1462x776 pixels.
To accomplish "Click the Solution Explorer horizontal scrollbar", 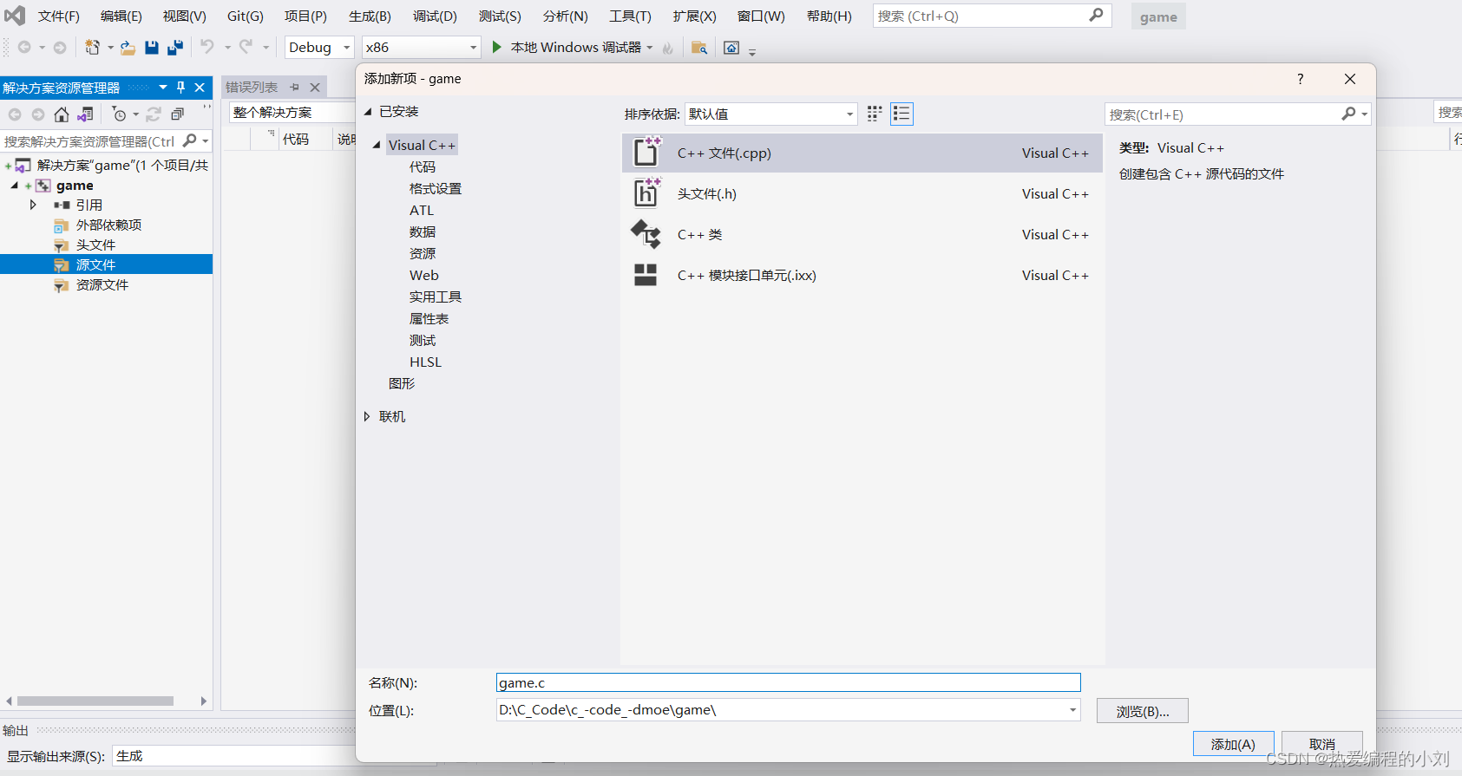I will (x=95, y=701).
